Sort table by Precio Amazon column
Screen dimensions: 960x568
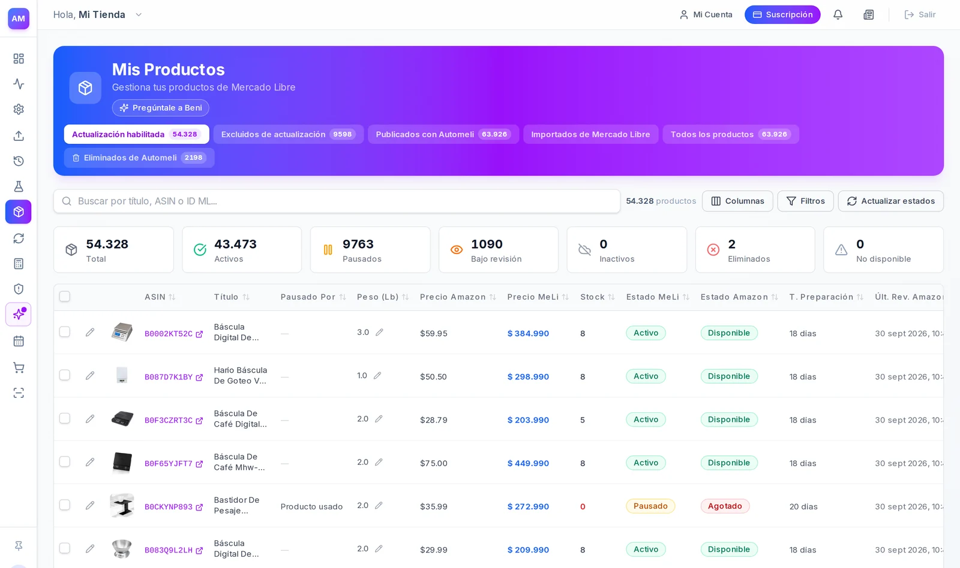(458, 297)
